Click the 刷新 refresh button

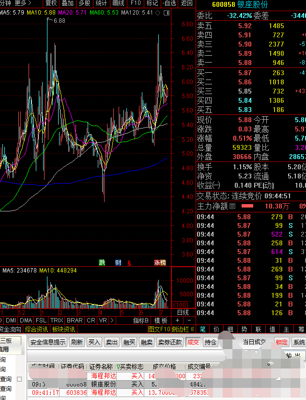(x=77, y=342)
